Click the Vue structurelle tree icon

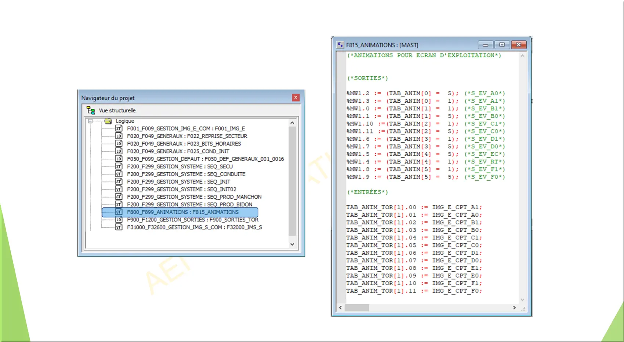pyautogui.click(x=91, y=110)
